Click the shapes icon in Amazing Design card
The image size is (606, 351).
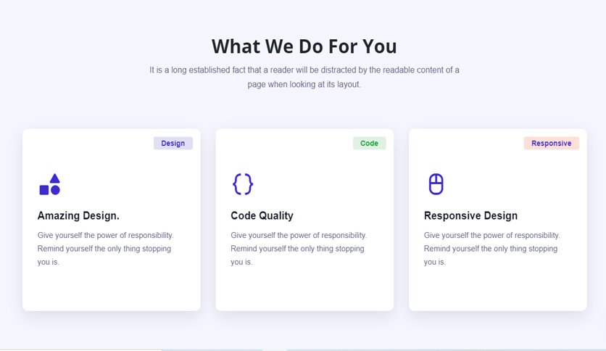(50, 184)
